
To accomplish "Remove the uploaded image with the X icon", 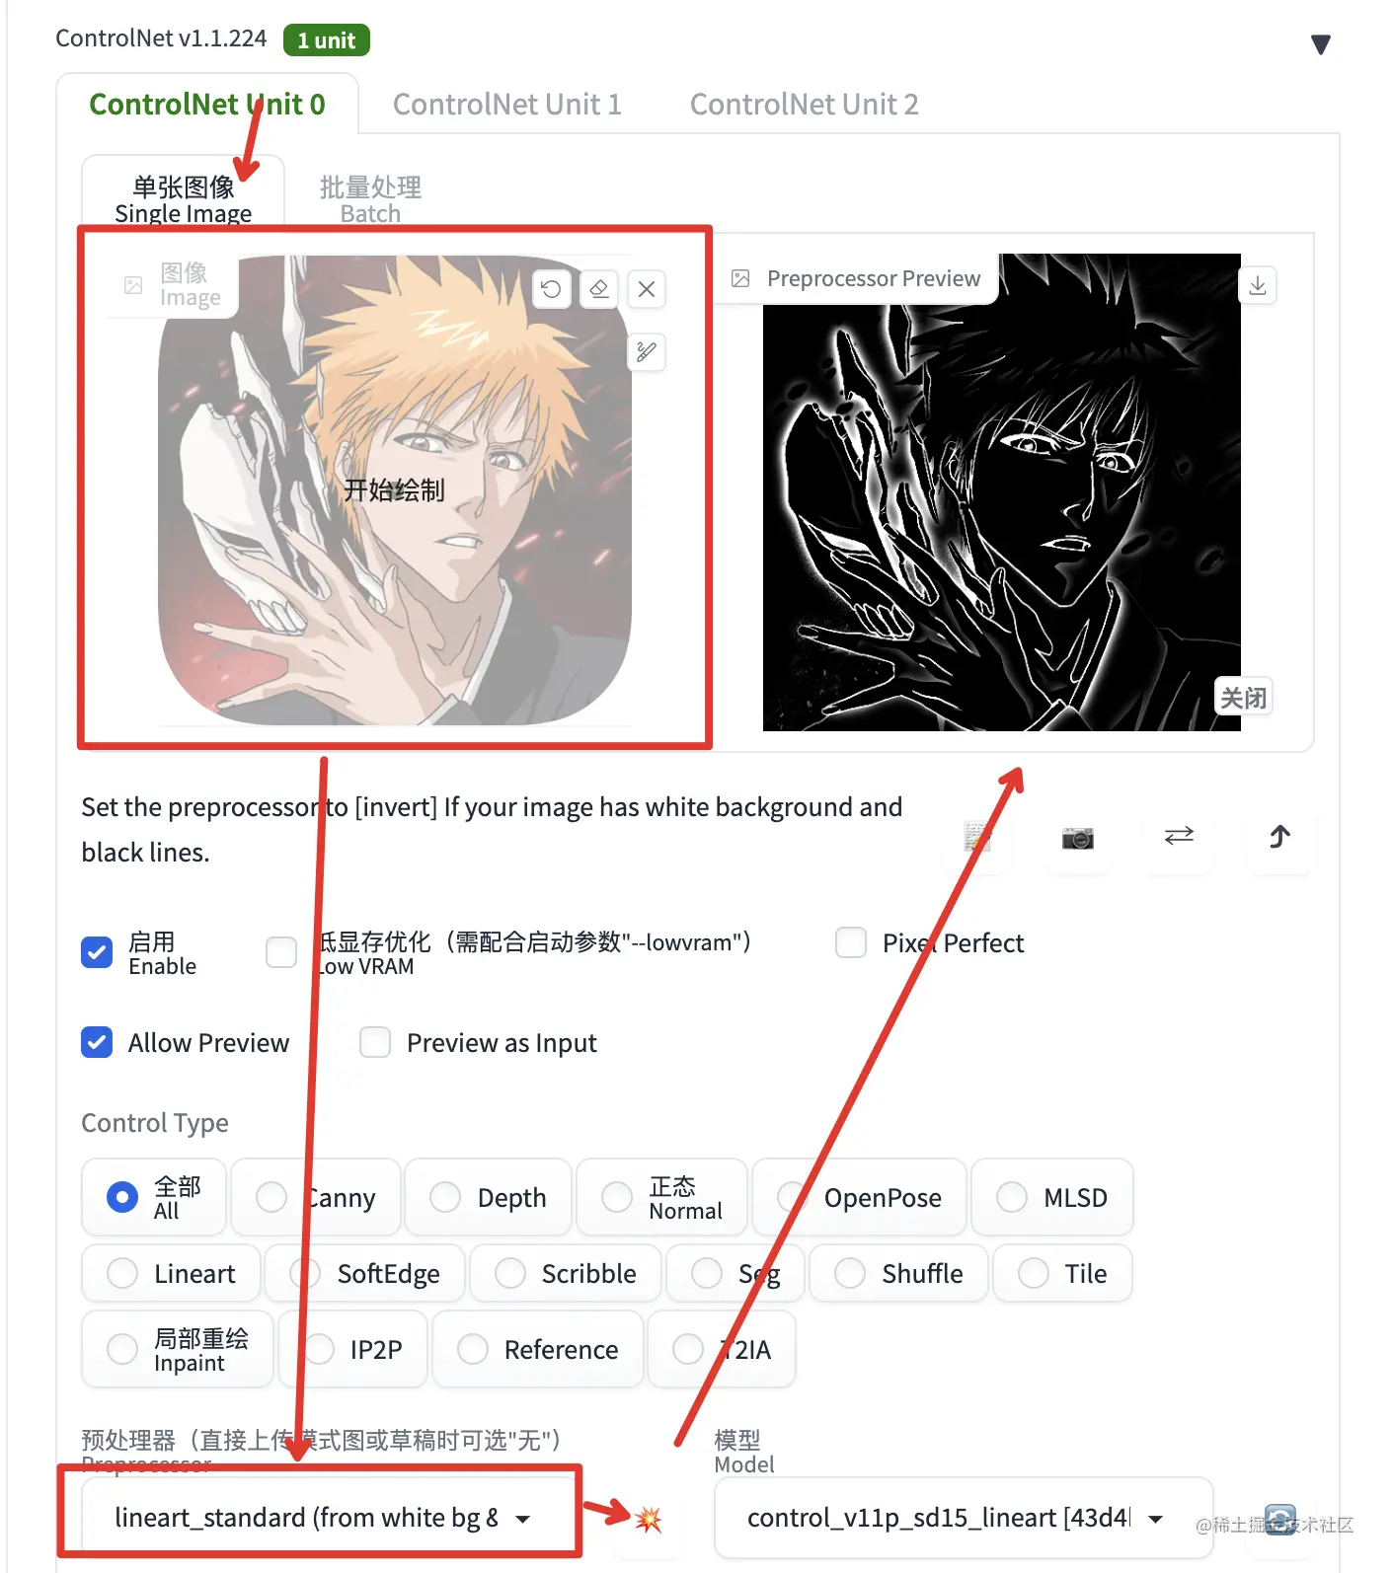I will click(x=647, y=289).
